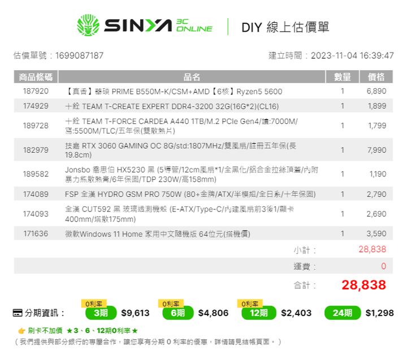Click the price 1,899
407x358 pixels.
(x=377, y=106)
